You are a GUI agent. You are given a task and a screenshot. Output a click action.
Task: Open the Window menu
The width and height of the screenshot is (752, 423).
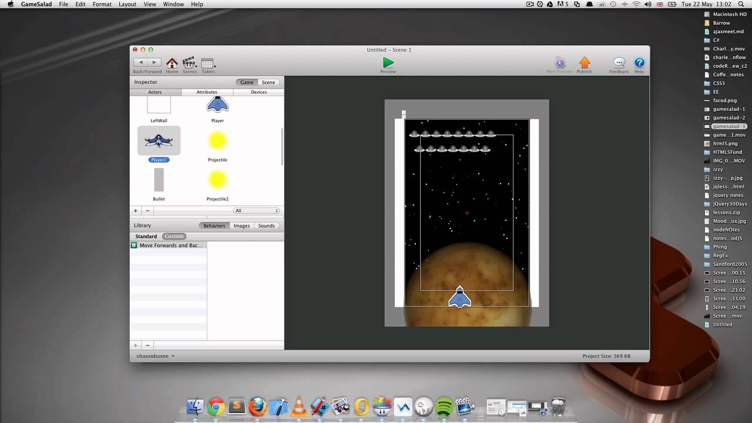click(x=173, y=4)
